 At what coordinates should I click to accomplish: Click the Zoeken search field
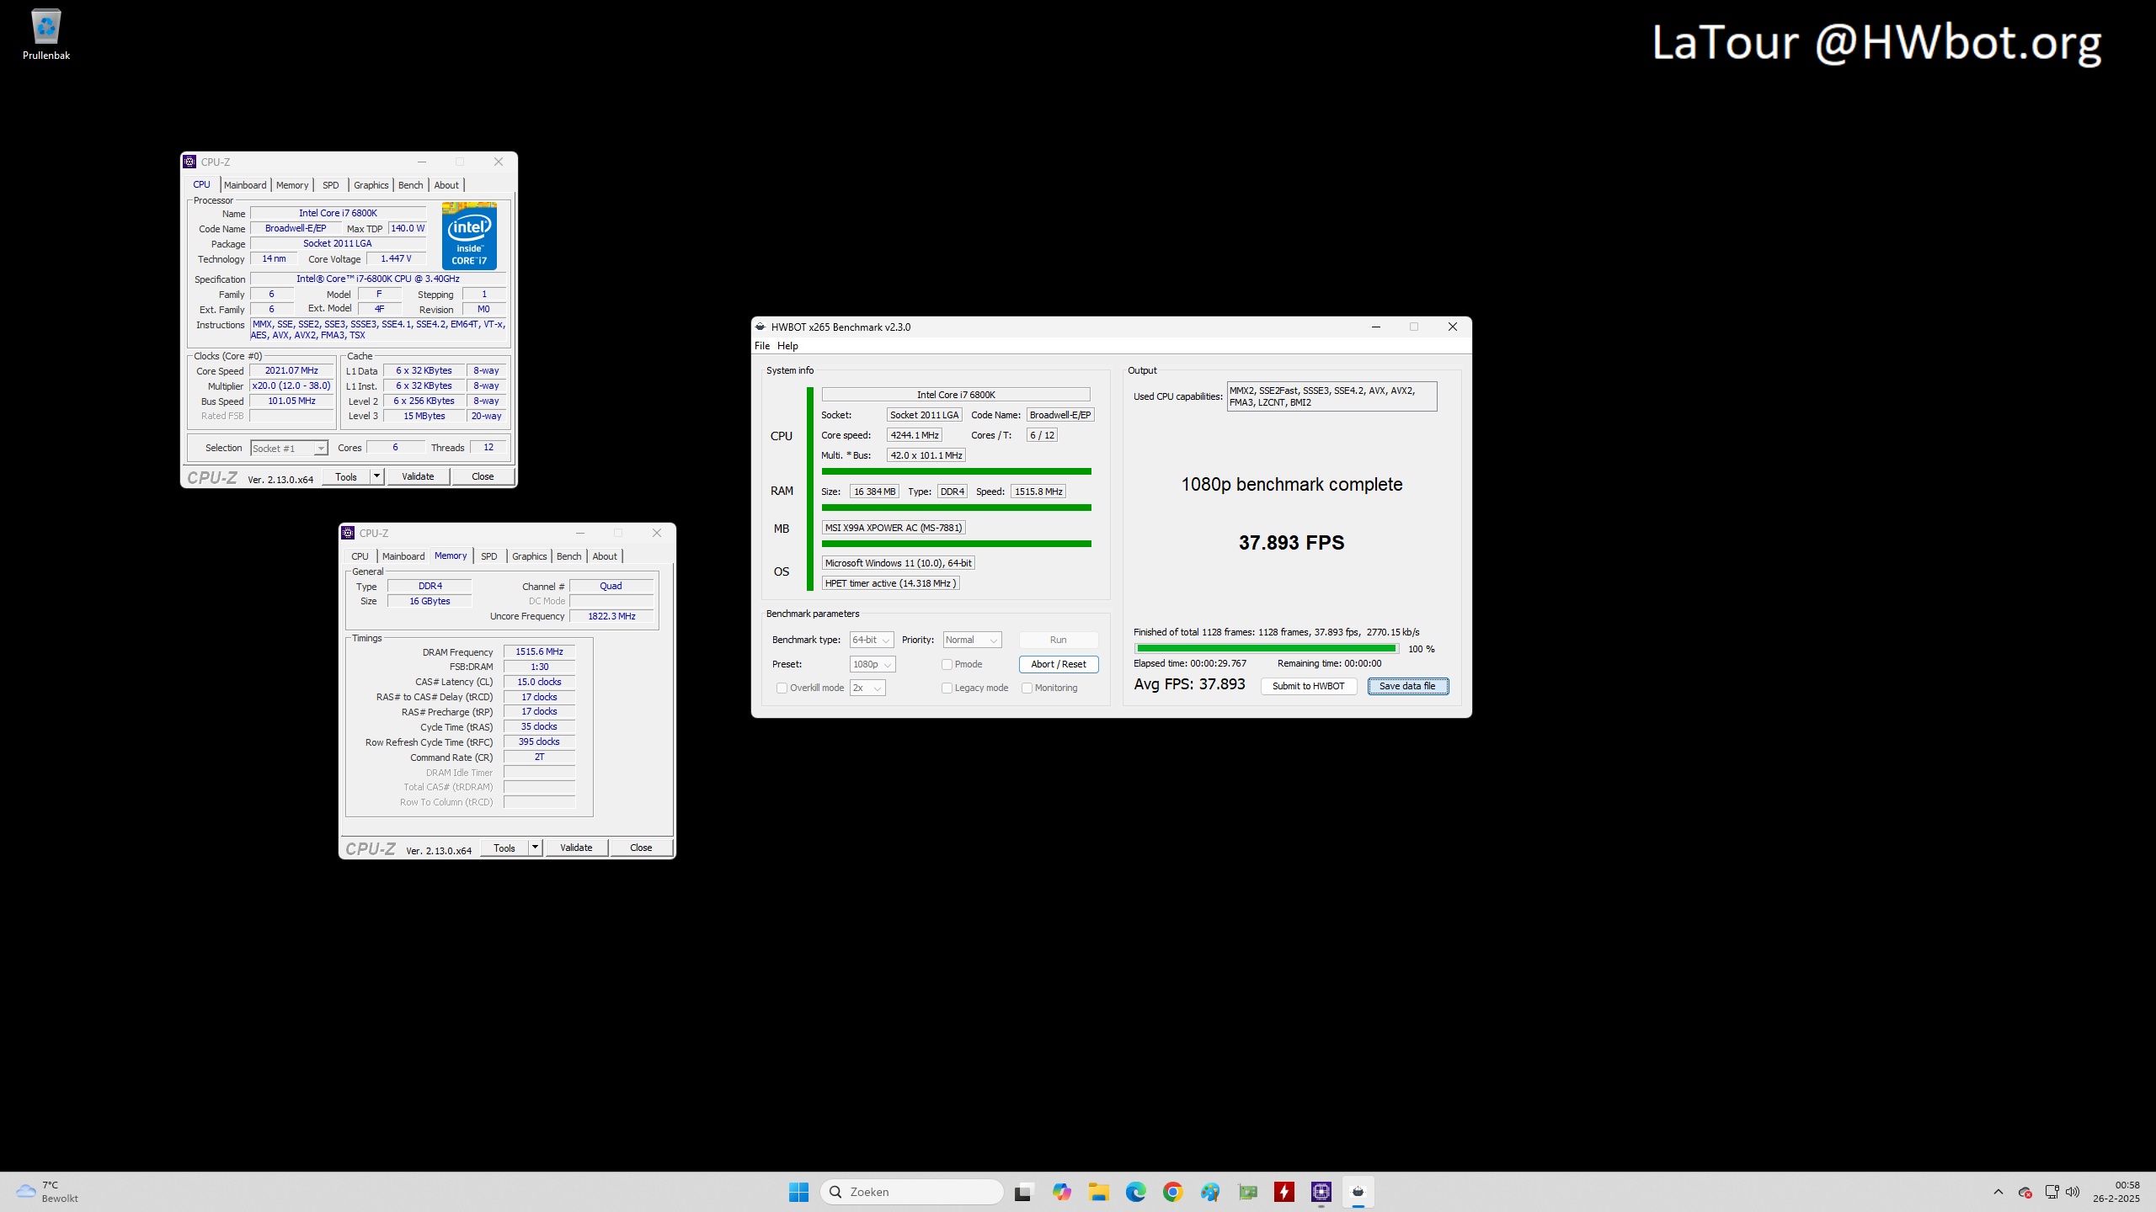pyautogui.click(x=912, y=1192)
